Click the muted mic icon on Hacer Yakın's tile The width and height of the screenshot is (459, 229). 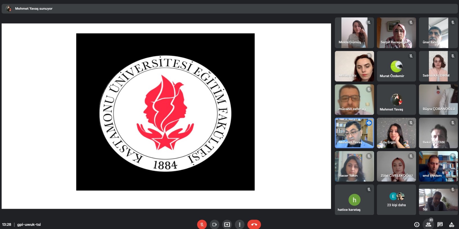point(369,156)
